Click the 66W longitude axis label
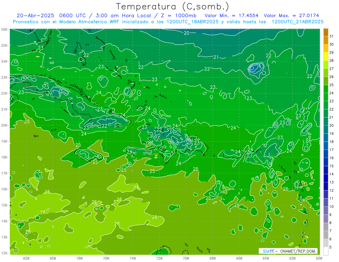Screen dimensions: 339x262 pyautogui.click(x=239, y=258)
